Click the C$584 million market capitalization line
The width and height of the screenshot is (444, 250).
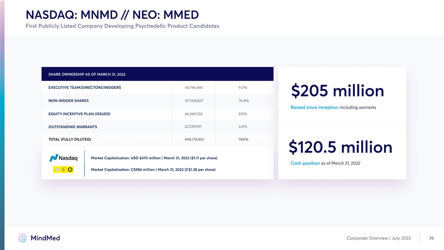[x=153, y=169]
